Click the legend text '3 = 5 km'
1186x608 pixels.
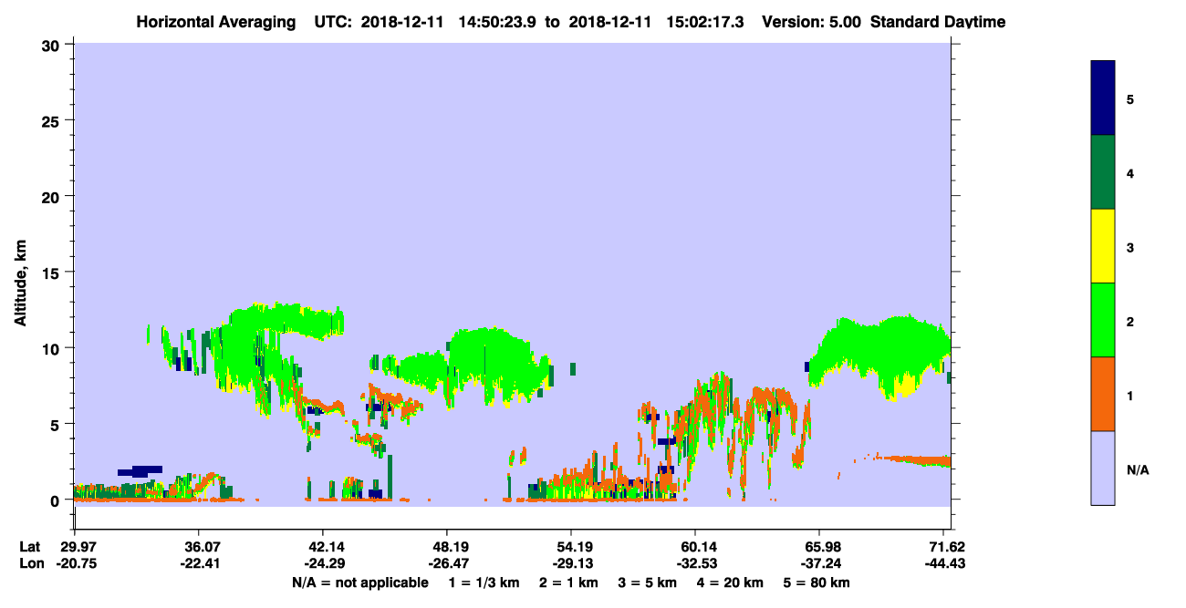coord(648,582)
